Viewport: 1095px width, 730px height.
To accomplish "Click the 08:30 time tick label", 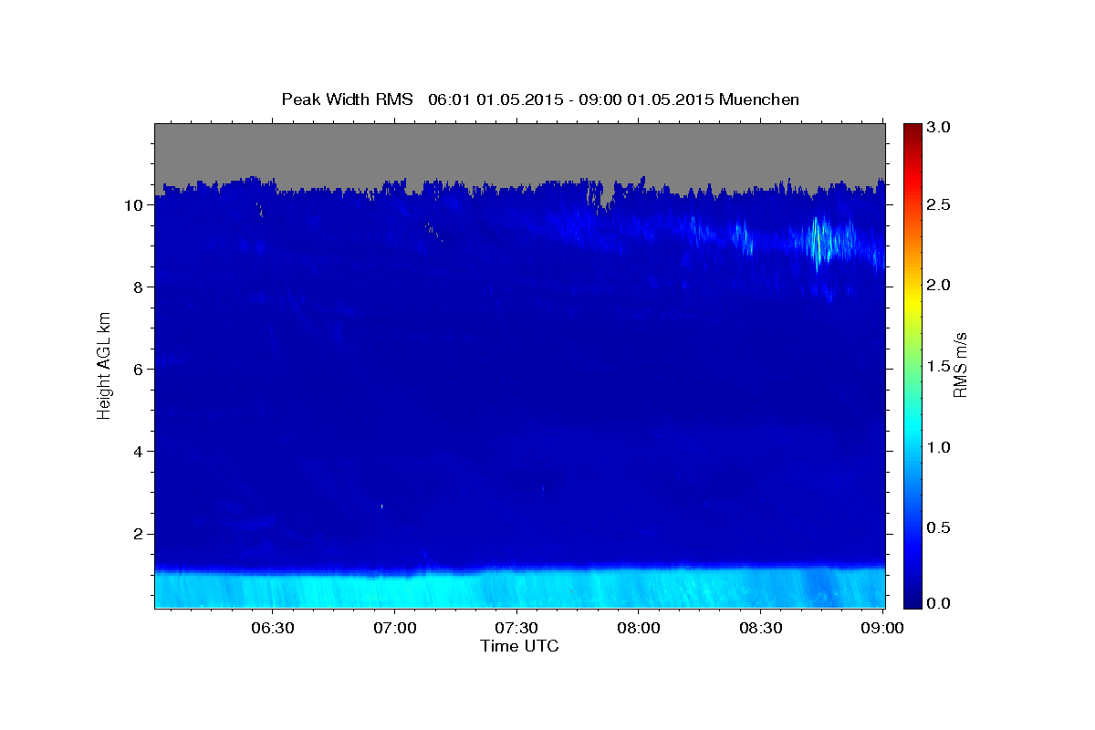I will click(760, 629).
